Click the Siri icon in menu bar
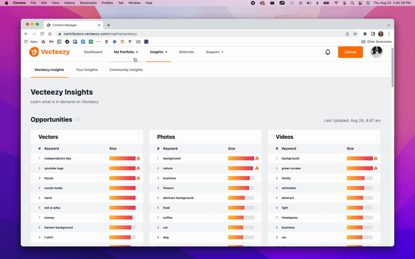 click(368, 3)
